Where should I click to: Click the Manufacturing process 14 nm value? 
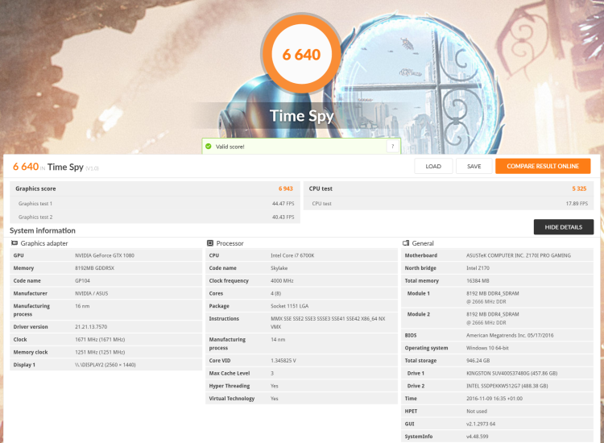(278, 340)
